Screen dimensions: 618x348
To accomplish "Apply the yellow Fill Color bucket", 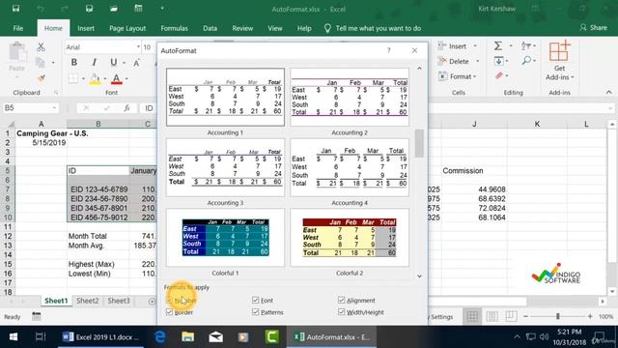I will pyautogui.click(x=95, y=78).
